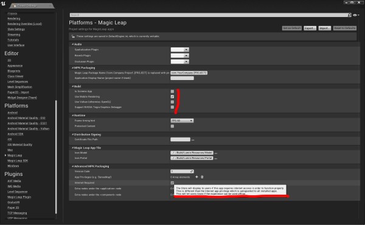Open Android platform settings

coord(13,113)
